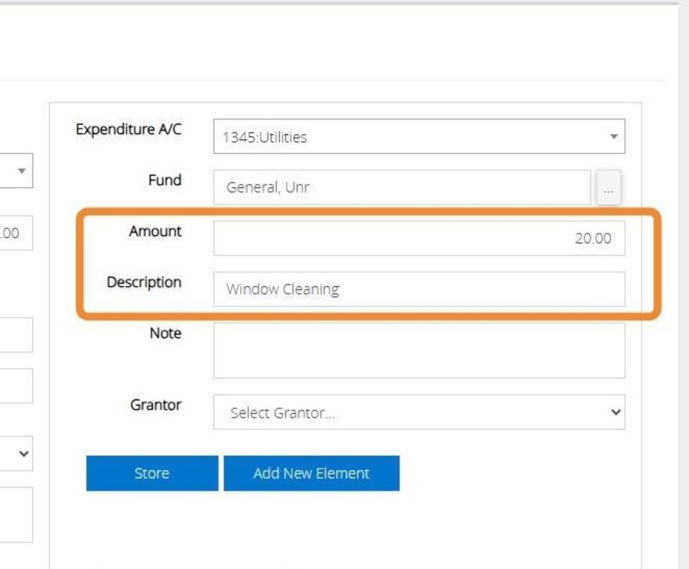The height and width of the screenshot is (569, 689).
Task: Click the Fund label text
Action: [x=165, y=180]
